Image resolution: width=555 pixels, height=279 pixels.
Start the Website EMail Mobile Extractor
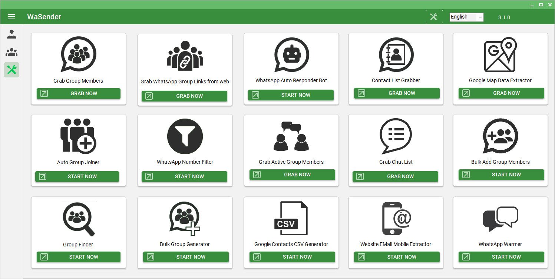pos(397,257)
